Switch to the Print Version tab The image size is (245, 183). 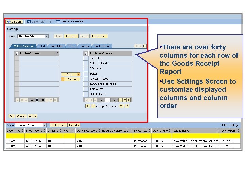[102, 46]
